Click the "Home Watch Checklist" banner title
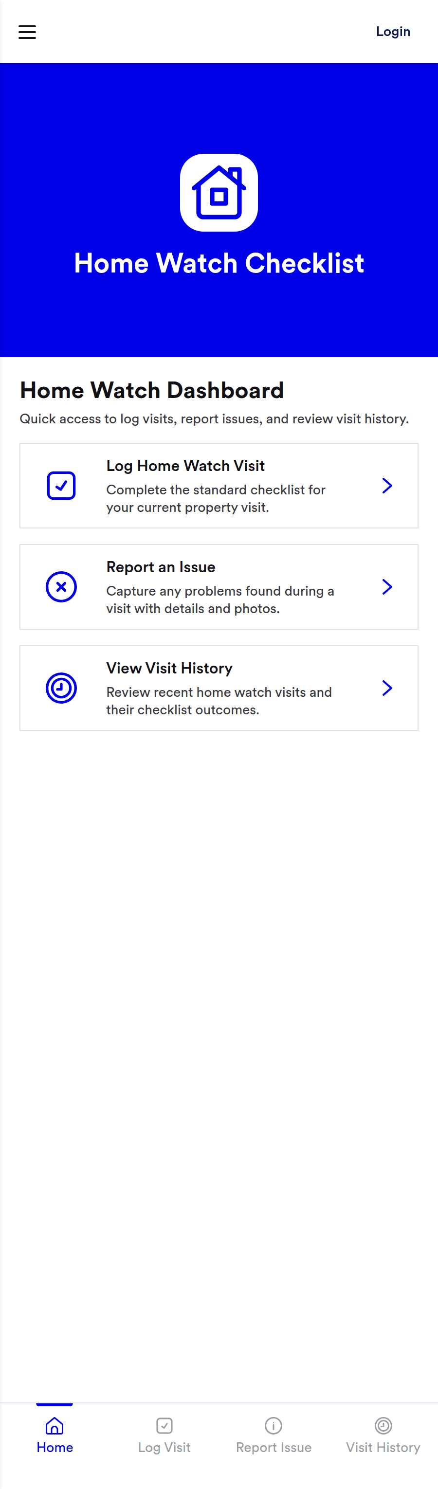This screenshot has width=438, height=1489. tap(219, 264)
